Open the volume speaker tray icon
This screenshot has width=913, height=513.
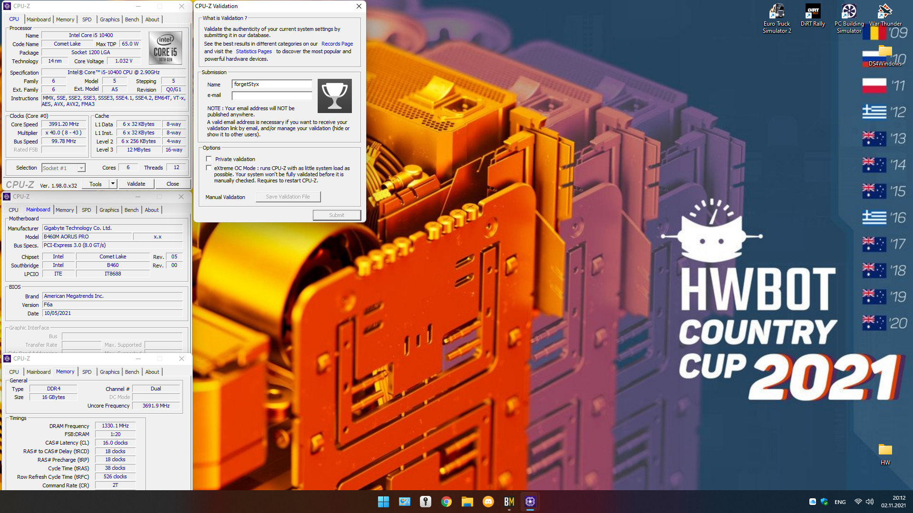click(x=870, y=502)
